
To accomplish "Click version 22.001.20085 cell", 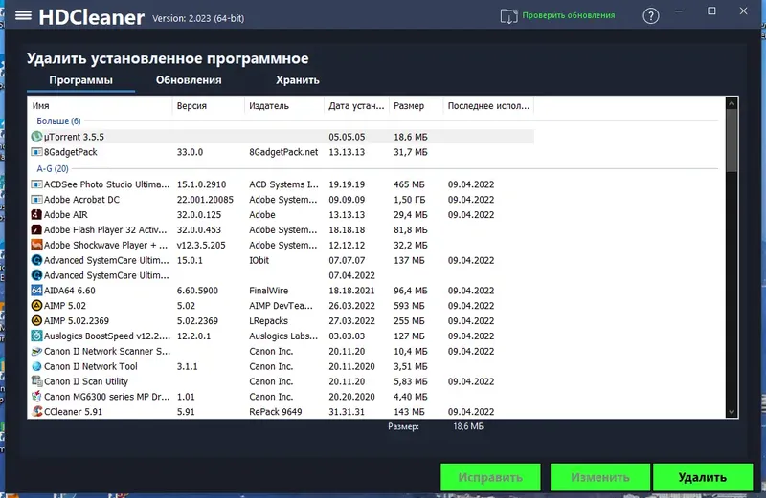I will point(205,200).
